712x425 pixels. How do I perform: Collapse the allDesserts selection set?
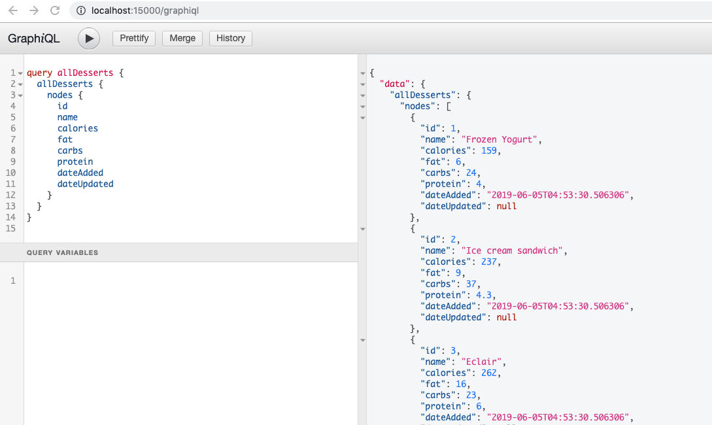[x=20, y=84]
